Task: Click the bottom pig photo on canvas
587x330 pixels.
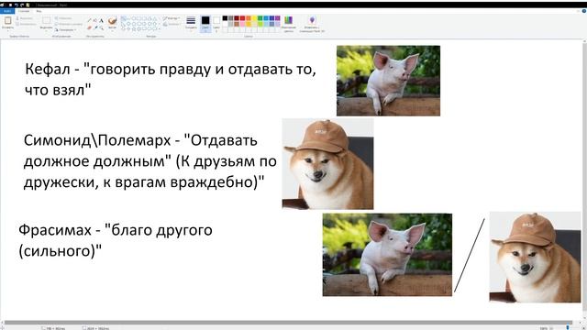Action: [x=387, y=255]
